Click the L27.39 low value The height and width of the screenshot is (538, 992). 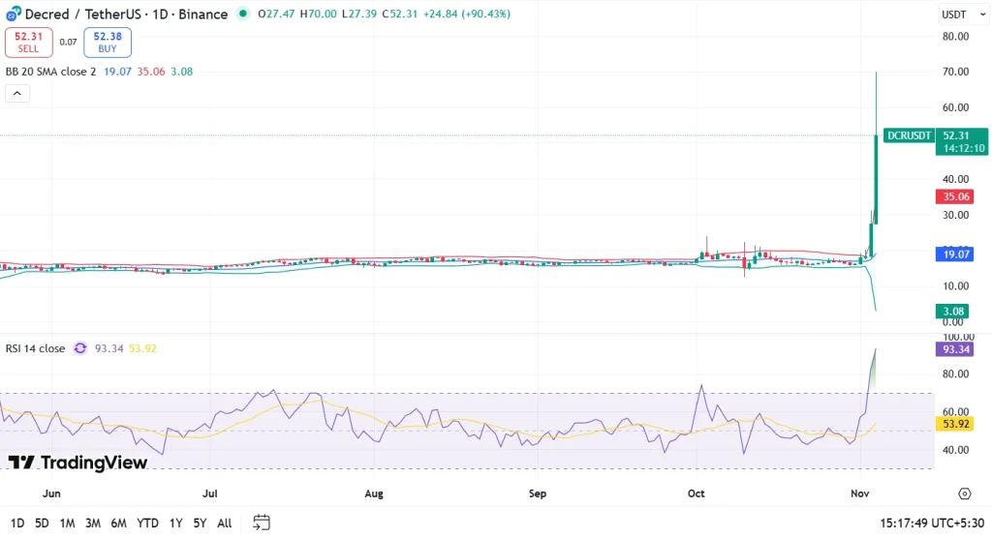359,14
